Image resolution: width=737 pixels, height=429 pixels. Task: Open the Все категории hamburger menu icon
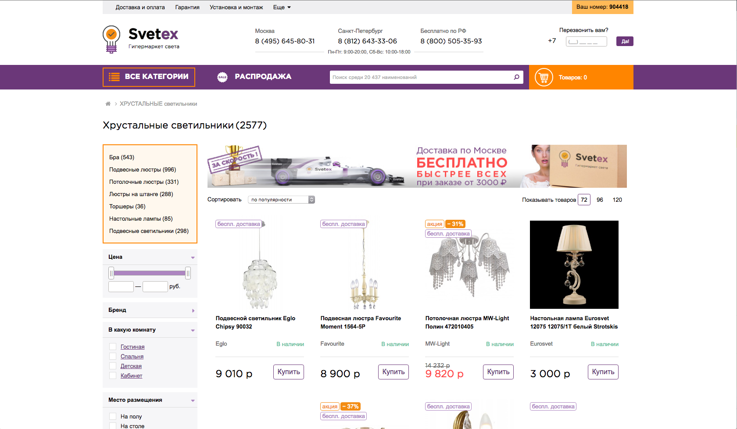pos(114,77)
